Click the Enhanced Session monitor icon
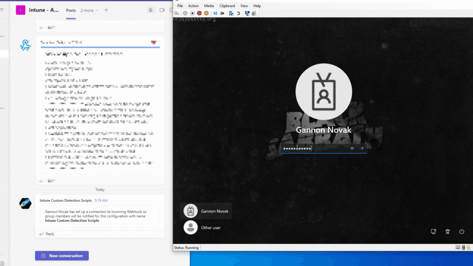473x266 pixels. pyautogui.click(x=247, y=13)
